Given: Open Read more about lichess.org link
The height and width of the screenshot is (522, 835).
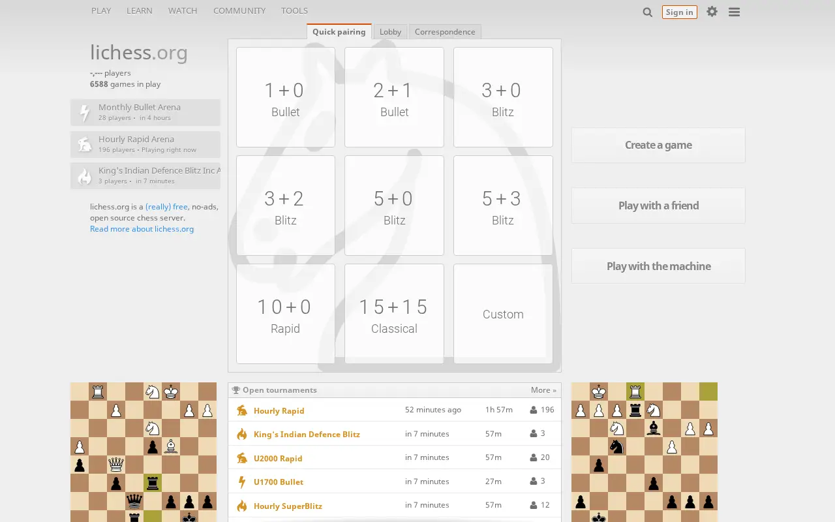Looking at the screenshot, I should [x=142, y=229].
